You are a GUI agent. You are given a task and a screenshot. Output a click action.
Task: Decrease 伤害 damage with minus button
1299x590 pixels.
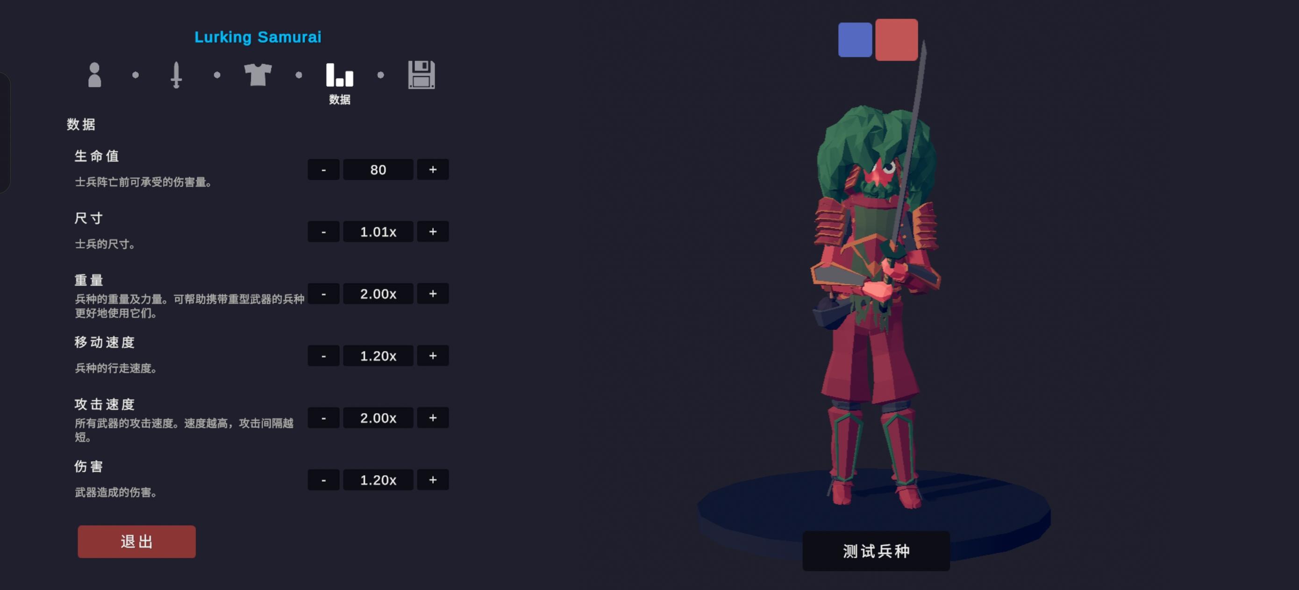(x=323, y=479)
